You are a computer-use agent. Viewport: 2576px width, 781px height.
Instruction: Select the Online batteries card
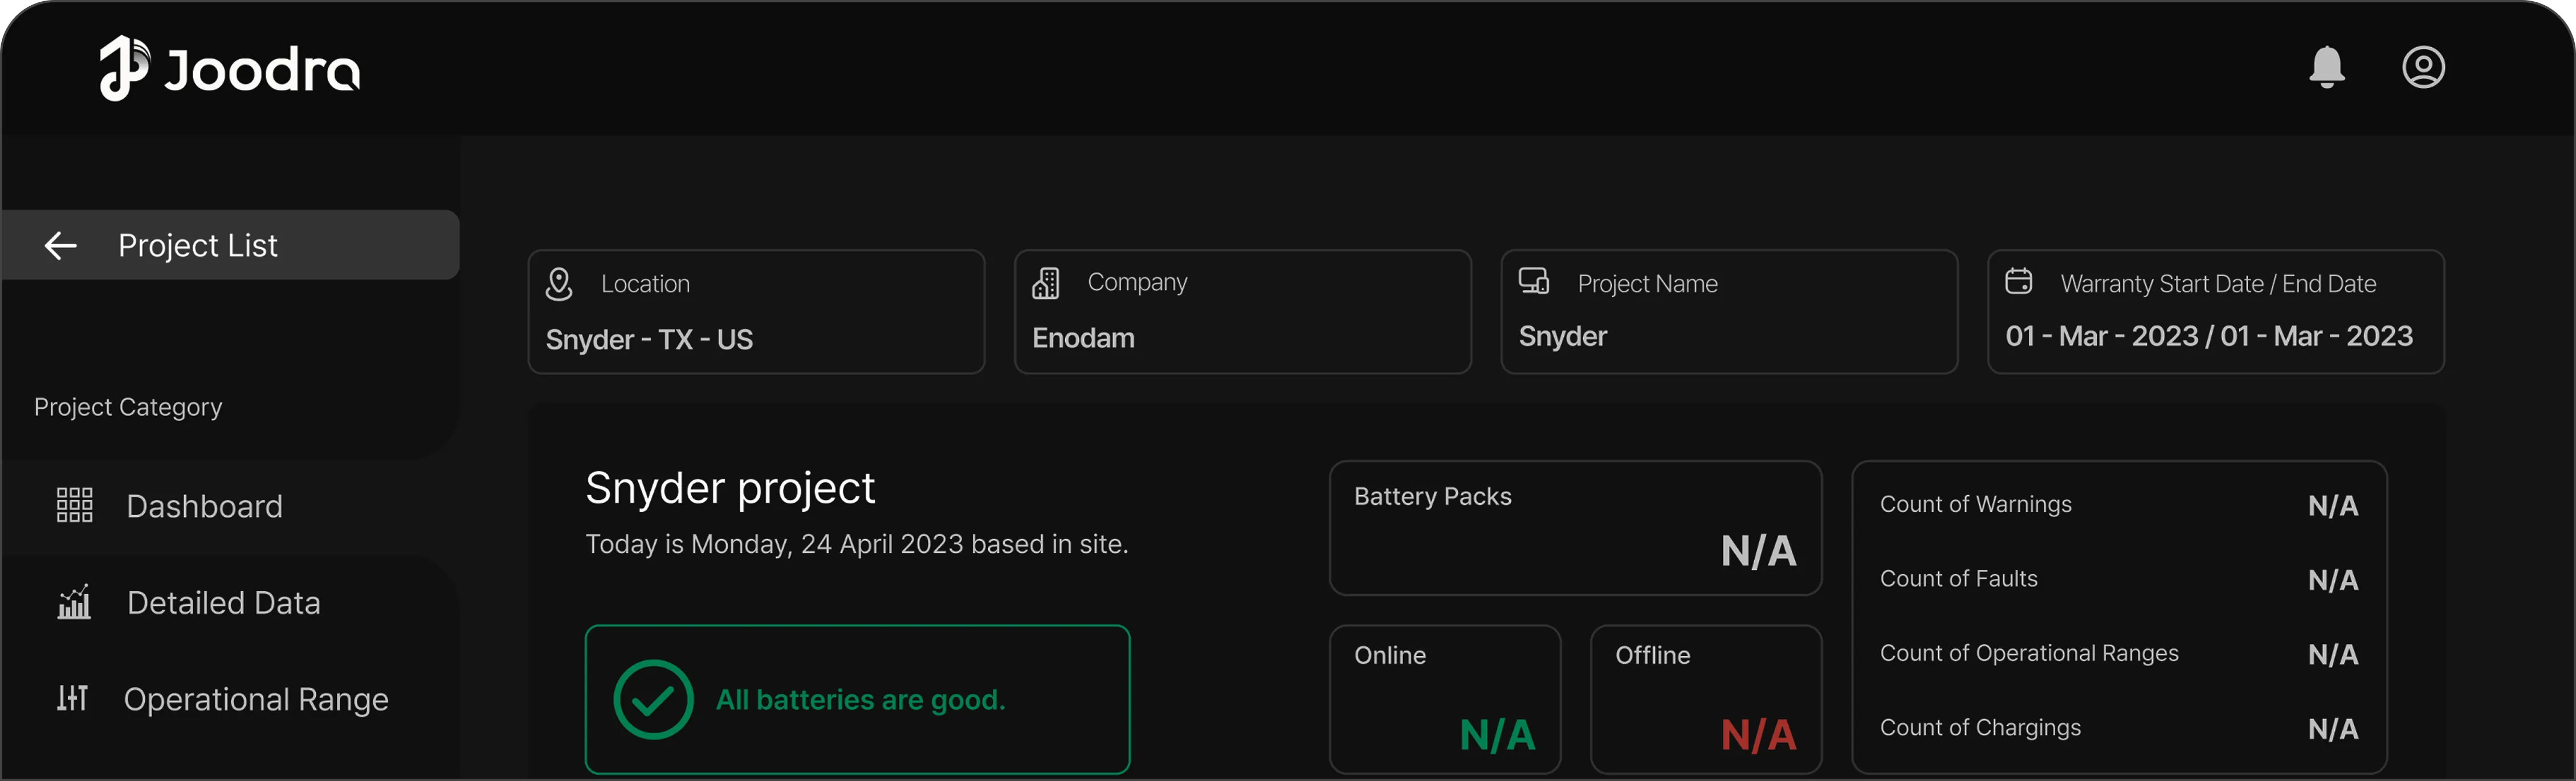[x=1445, y=699]
